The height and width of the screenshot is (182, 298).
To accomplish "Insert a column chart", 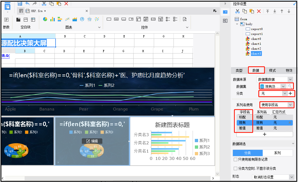I will click(53, 19).
